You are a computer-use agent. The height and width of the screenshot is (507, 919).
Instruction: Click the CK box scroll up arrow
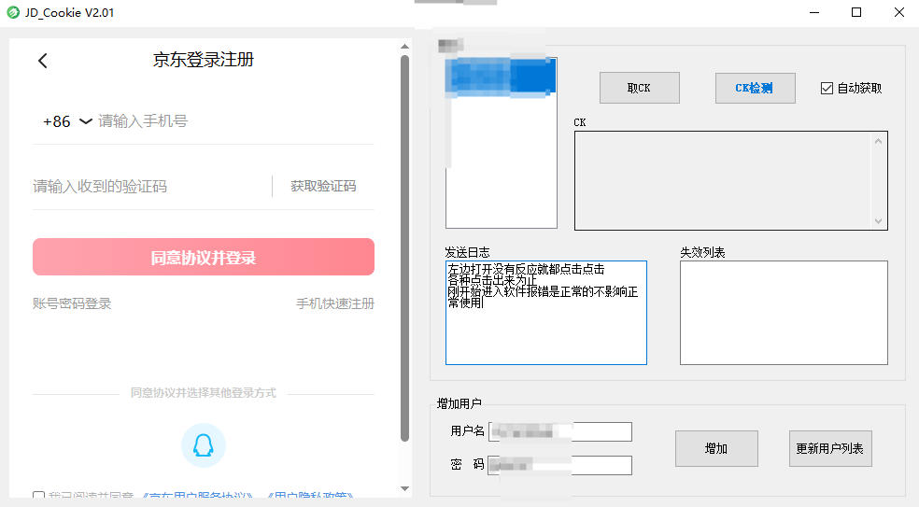click(x=878, y=141)
